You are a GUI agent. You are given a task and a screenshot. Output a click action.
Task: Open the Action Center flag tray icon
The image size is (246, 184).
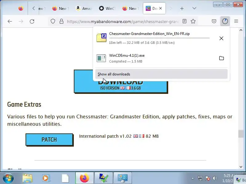click(208, 178)
